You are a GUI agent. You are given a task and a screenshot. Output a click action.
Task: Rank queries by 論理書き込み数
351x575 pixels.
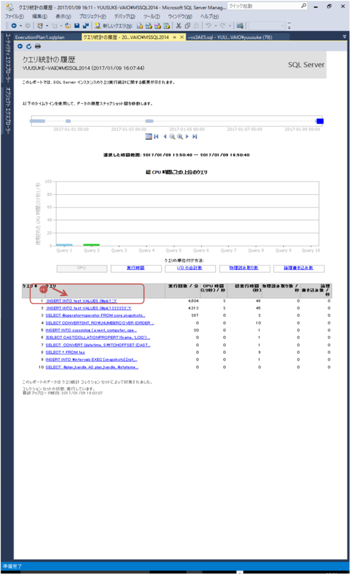[x=298, y=268]
